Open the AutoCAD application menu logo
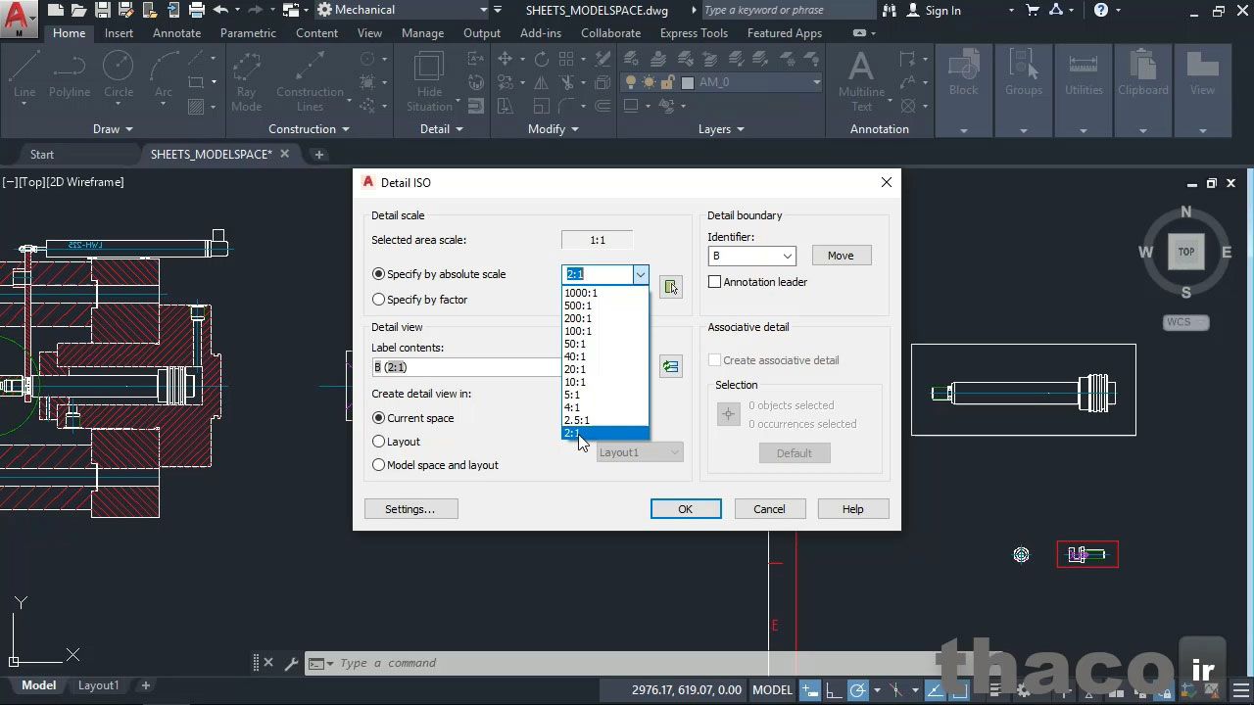This screenshot has height=705, width=1254. [19, 19]
